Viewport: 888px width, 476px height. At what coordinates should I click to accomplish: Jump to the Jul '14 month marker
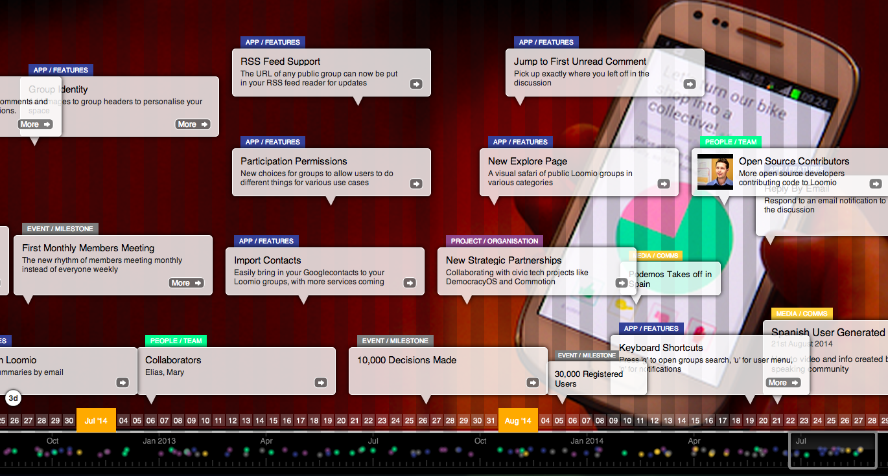(x=96, y=420)
